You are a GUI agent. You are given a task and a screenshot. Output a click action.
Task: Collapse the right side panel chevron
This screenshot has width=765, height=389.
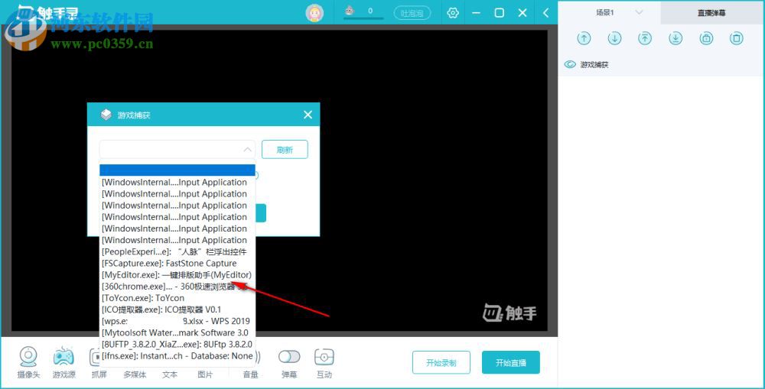pyautogui.click(x=546, y=13)
